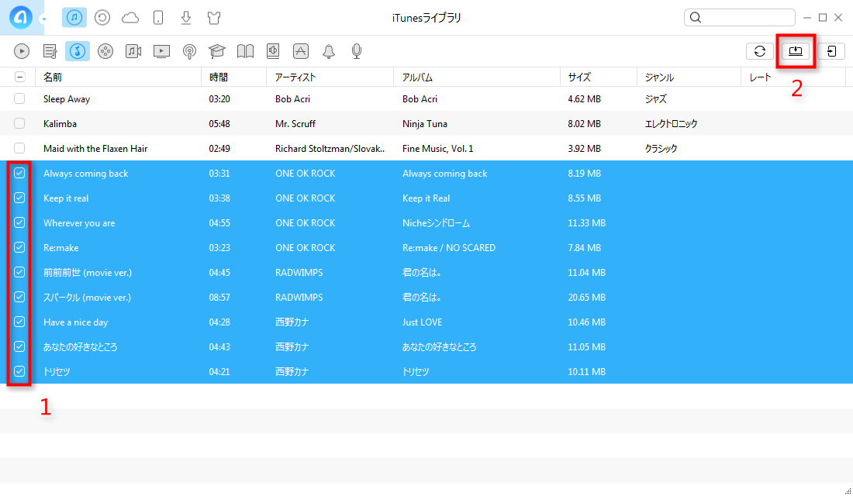Click genre "エレクトロニック"
853x496 pixels.
(671, 124)
